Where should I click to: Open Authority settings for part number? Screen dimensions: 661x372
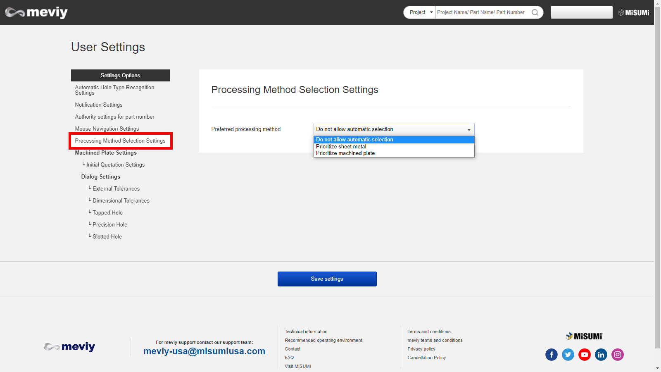[x=115, y=117]
